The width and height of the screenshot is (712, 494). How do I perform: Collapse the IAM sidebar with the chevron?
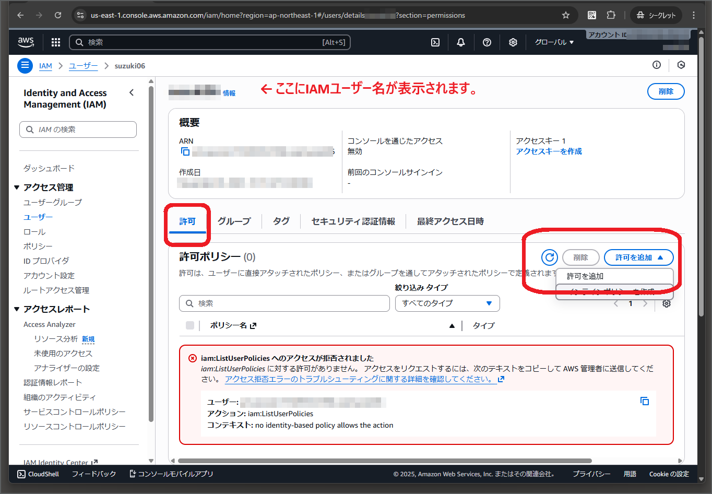point(132,92)
